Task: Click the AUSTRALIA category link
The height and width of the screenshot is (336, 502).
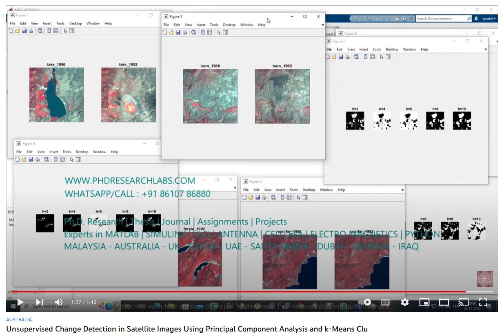Action: coord(19,320)
